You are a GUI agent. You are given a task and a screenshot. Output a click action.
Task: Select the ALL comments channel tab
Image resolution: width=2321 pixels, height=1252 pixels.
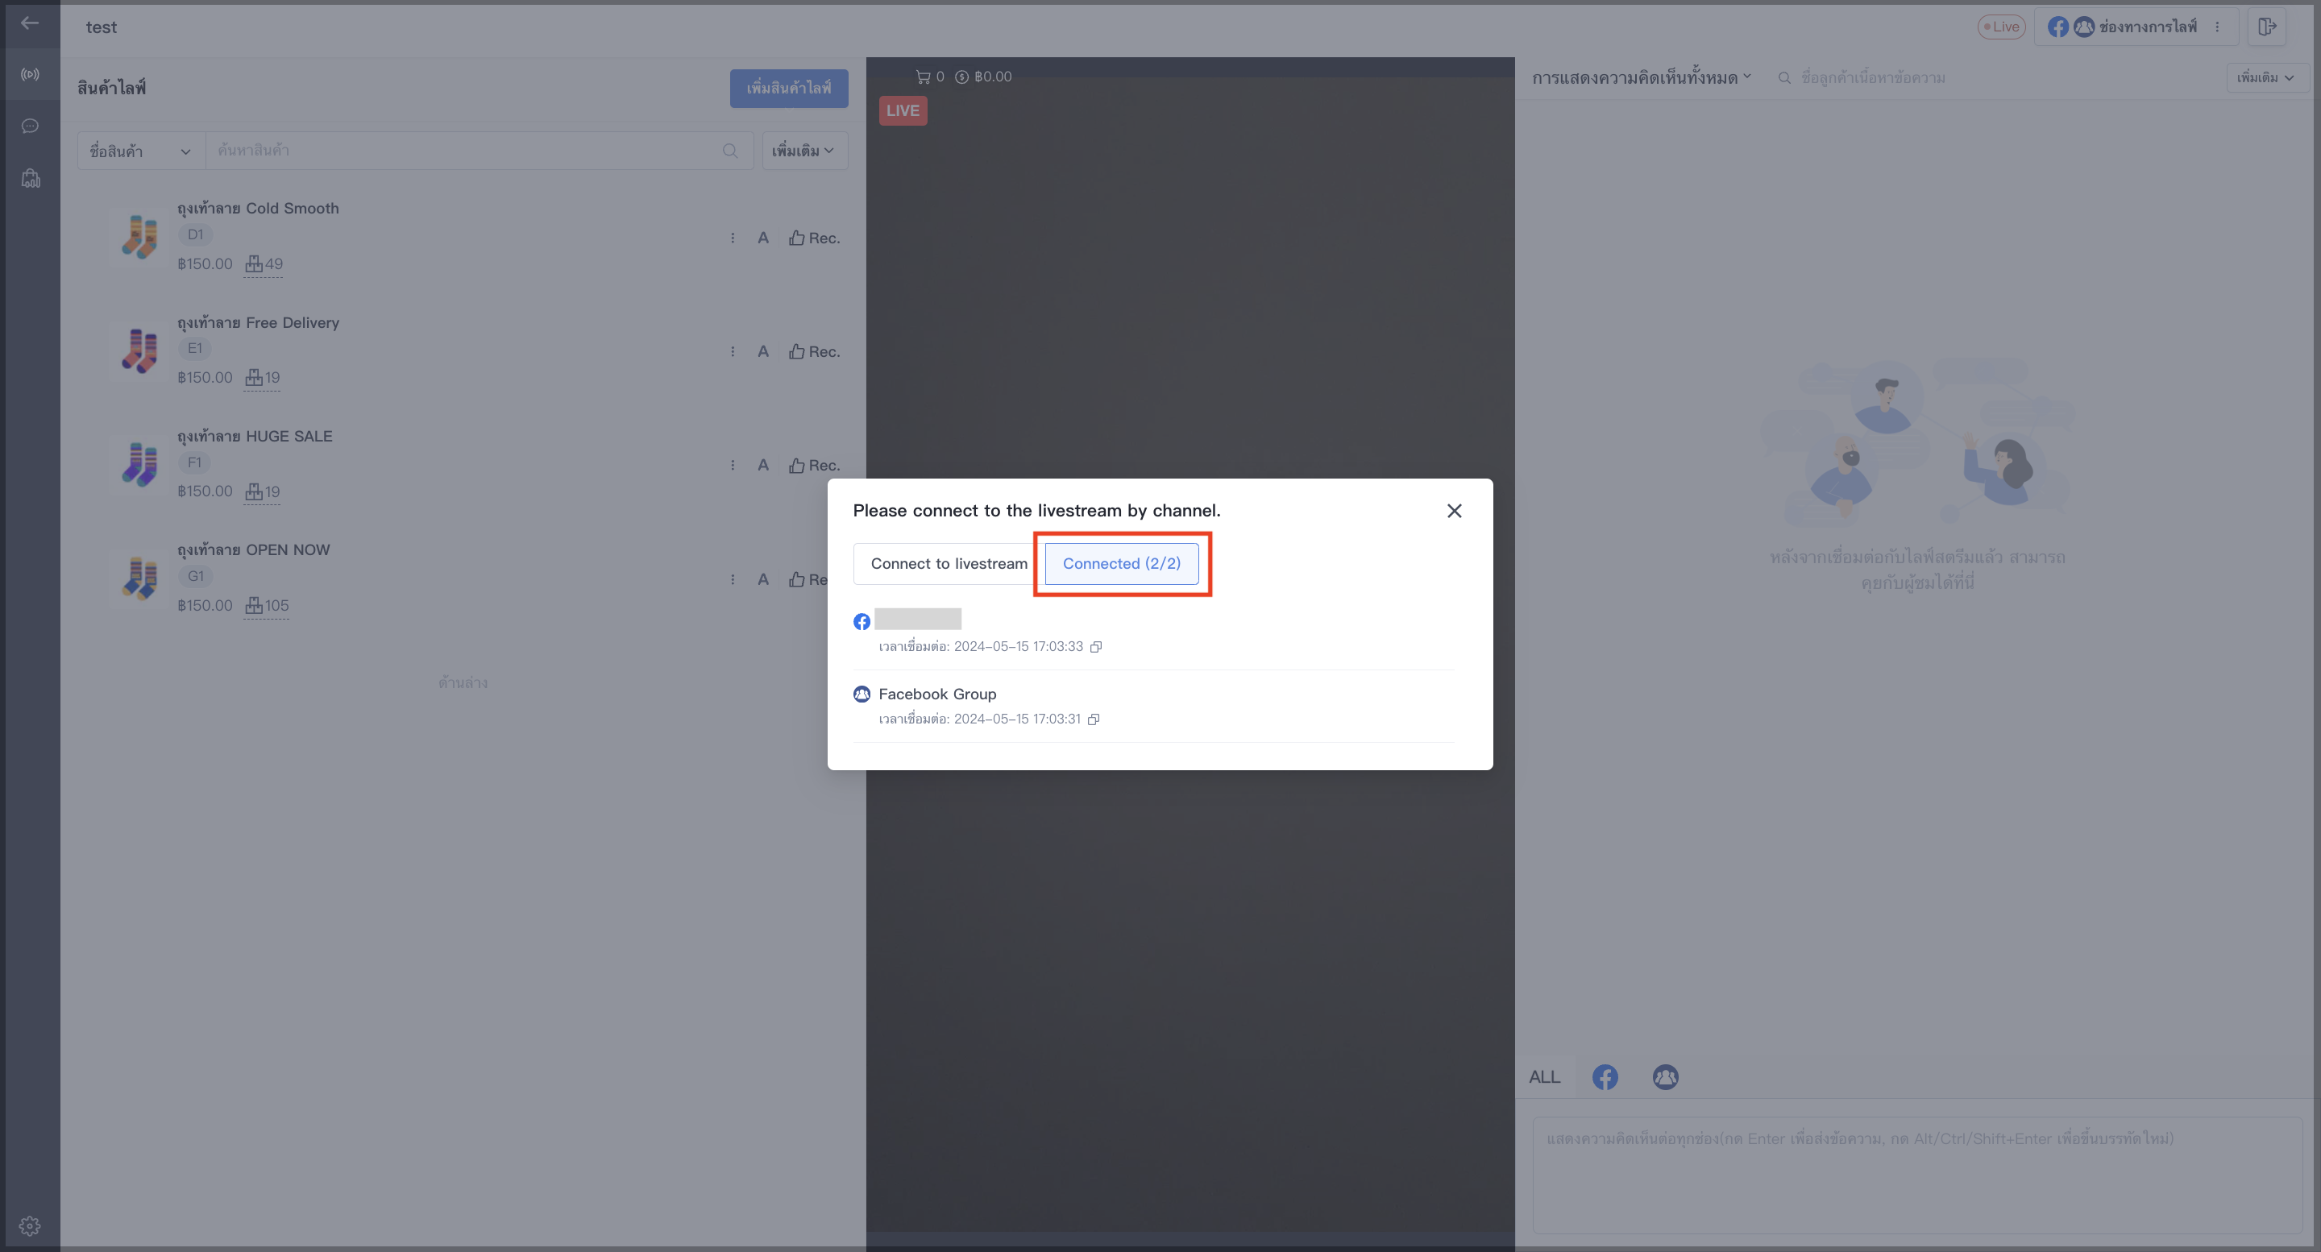click(1543, 1077)
